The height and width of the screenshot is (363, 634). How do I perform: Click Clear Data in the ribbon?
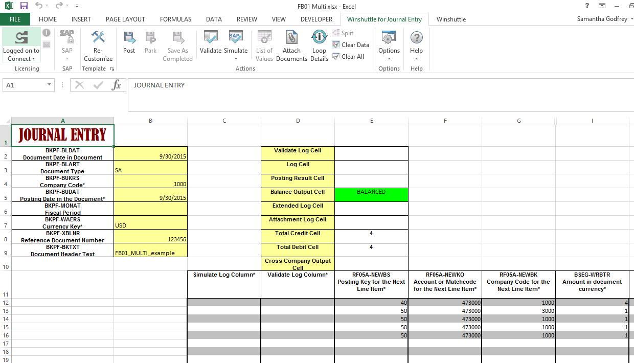(351, 45)
